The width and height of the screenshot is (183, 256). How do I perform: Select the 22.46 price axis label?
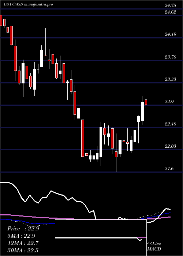tap(171, 124)
